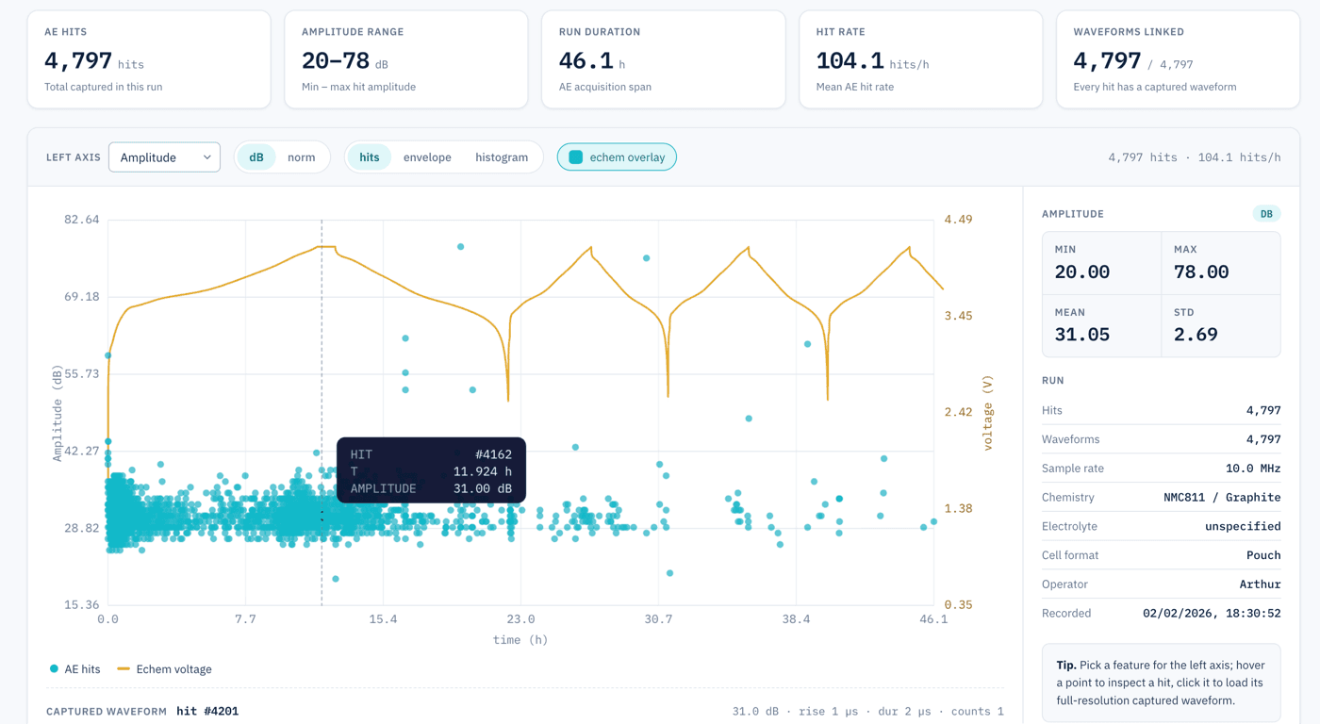This screenshot has height=724, width=1320.
Task: Toggle Echem voltage legend entry
Action: pos(164,669)
